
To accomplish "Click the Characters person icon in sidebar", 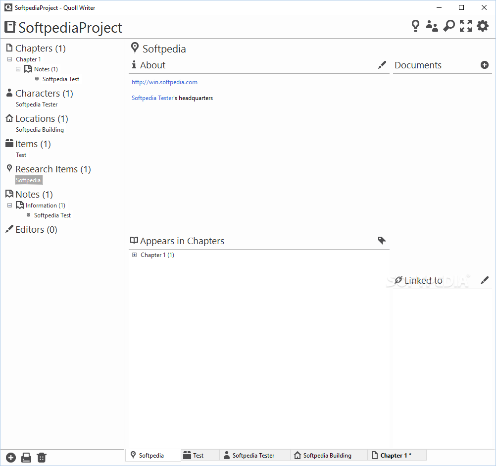I will point(9,93).
